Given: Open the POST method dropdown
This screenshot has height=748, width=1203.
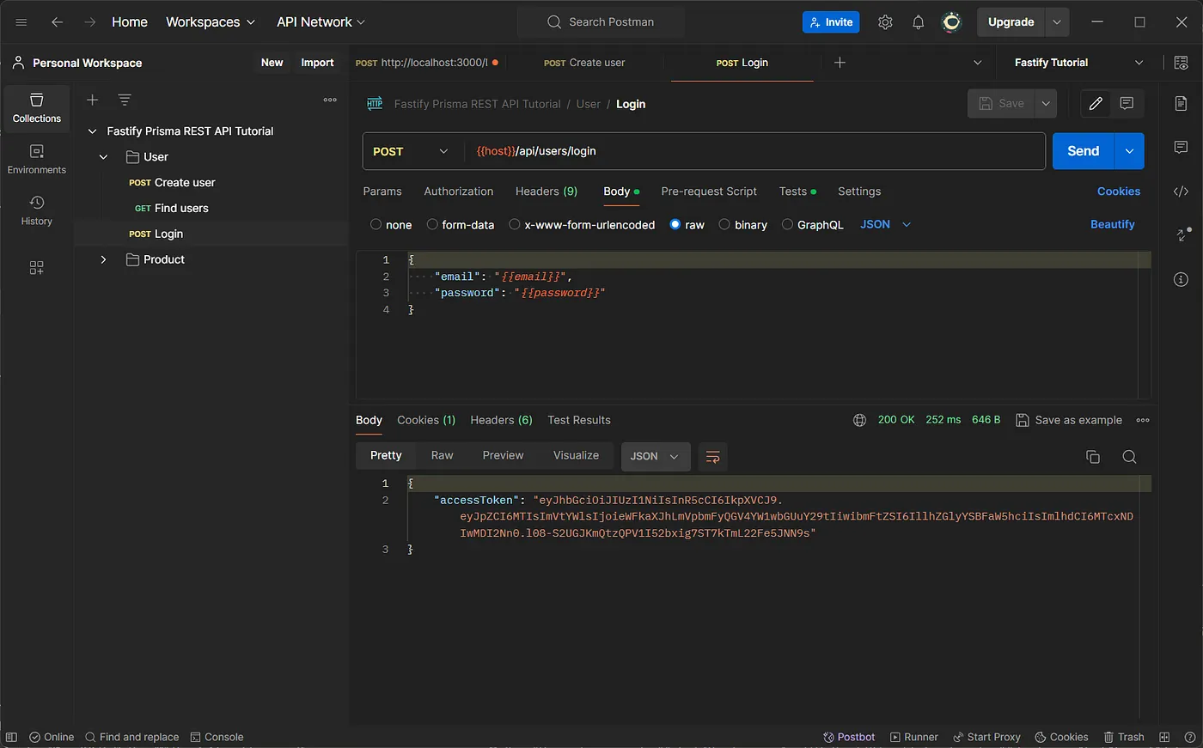Looking at the screenshot, I should [x=410, y=151].
